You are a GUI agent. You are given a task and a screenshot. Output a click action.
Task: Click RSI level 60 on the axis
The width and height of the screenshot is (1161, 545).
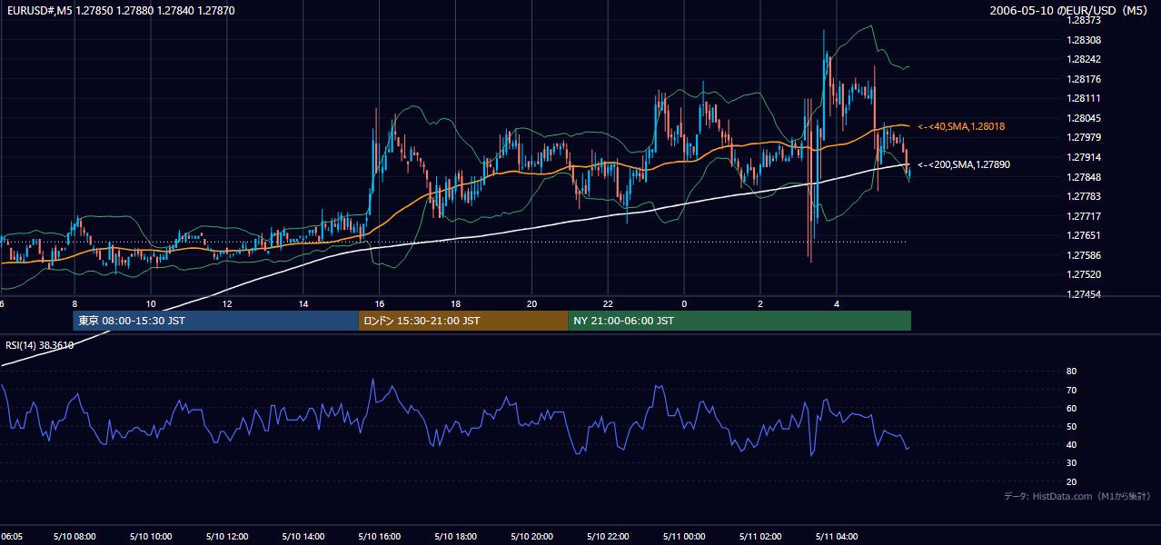point(1071,408)
